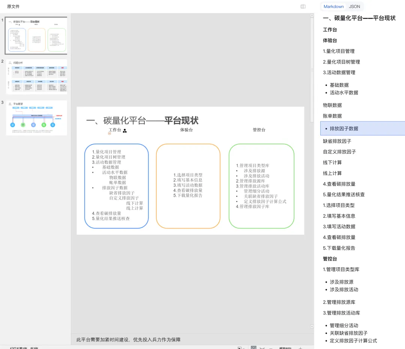Image resolution: width=405 pixels, height=349 pixels.
Task: Click 3.填写活动数据 in Markdown panel
Action: (339, 227)
